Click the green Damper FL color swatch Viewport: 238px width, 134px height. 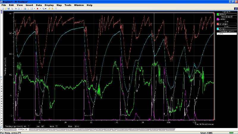(x=218, y=14)
